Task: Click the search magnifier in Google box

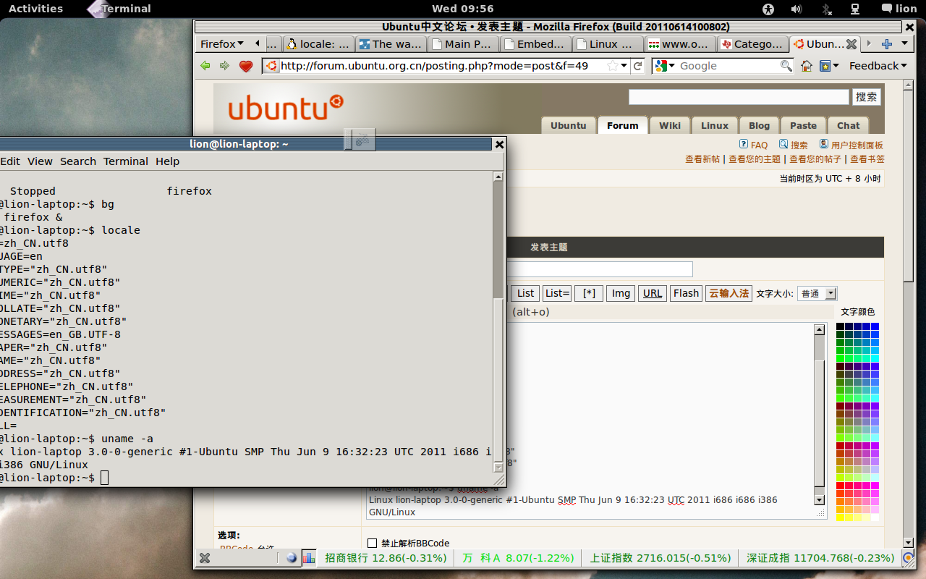Action: [786, 66]
